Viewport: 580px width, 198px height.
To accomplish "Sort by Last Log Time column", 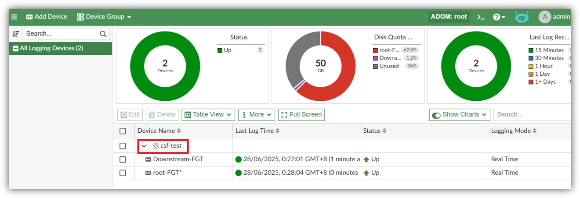I will 257,131.
